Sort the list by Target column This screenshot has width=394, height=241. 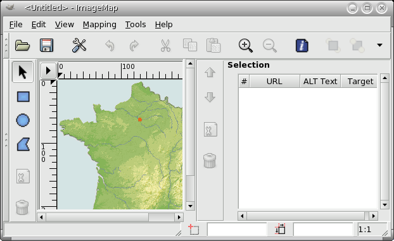360,81
